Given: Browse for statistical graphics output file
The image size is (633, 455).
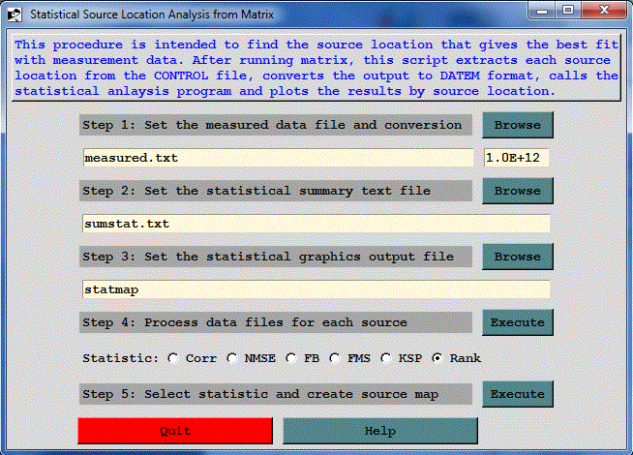Looking at the screenshot, I should (518, 257).
